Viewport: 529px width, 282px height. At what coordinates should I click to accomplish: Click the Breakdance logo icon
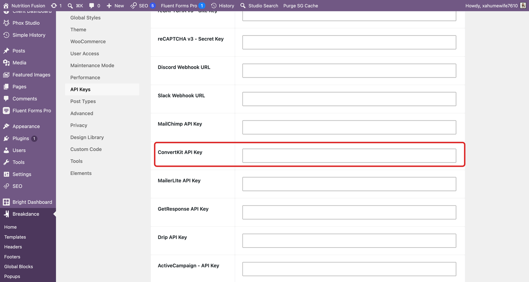(x=6, y=214)
